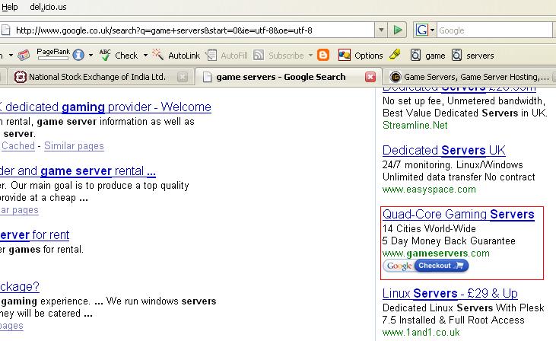Expand the page info dropdown arrow

(x=91, y=56)
